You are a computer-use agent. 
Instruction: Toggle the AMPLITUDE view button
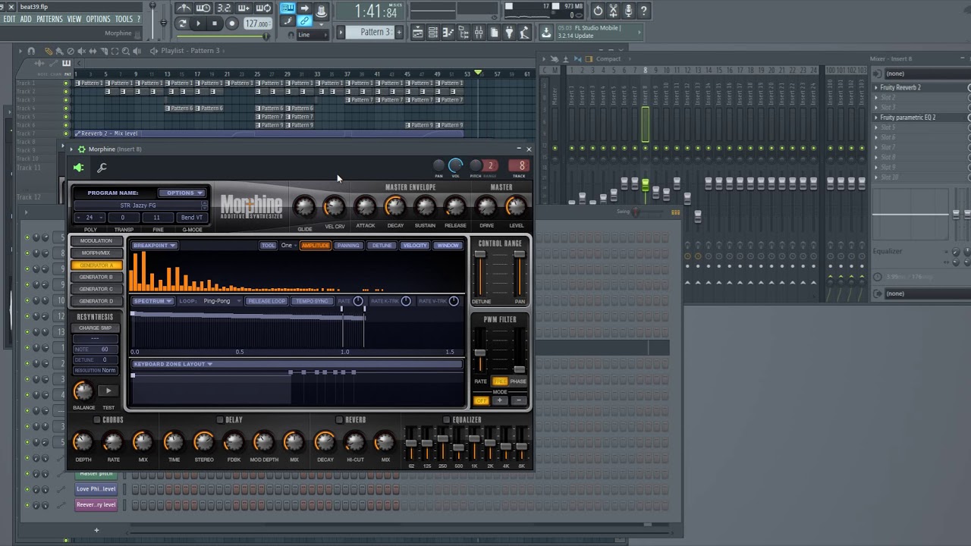(315, 246)
